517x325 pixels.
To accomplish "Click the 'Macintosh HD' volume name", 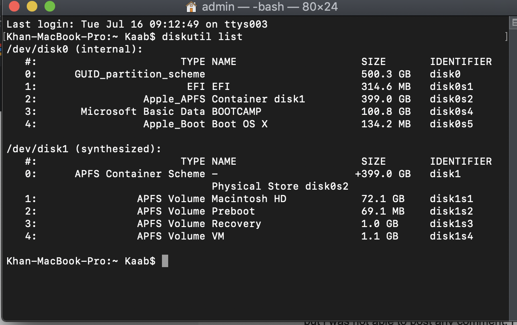I will click(249, 199).
